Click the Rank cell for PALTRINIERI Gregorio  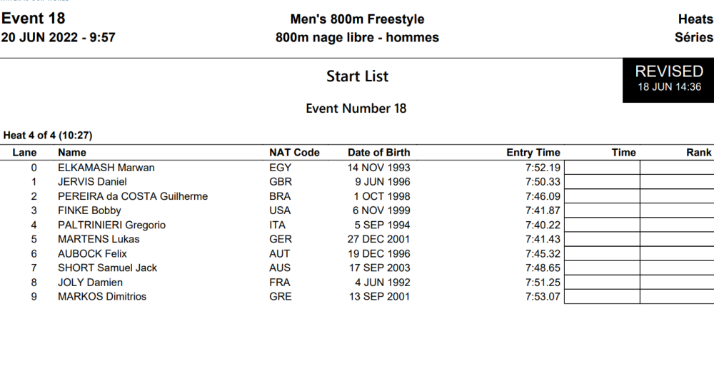[677, 225]
